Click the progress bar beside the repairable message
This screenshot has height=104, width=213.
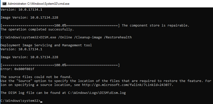point(60,25)
